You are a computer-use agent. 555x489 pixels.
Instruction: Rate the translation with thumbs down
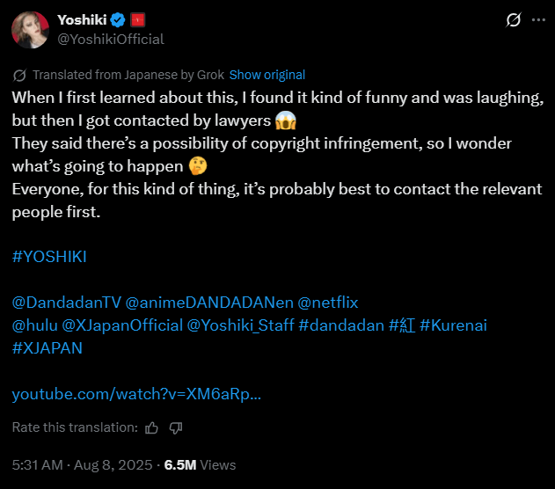[175, 427]
